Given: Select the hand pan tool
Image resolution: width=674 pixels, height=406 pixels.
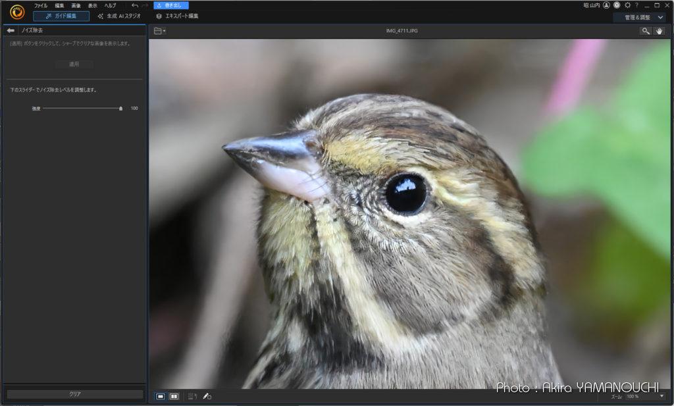Looking at the screenshot, I should [660, 31].
